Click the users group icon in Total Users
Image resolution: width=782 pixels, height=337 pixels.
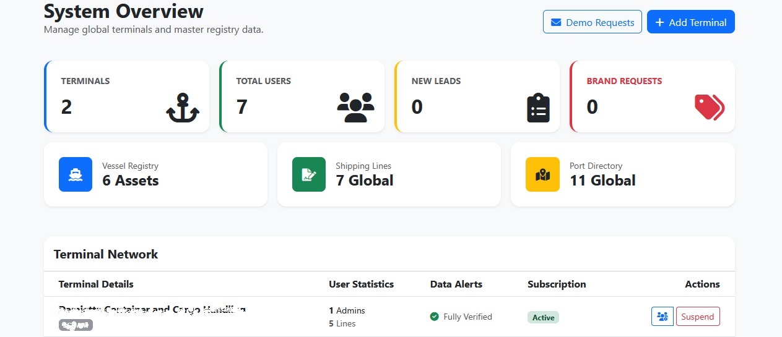(355, 108)
